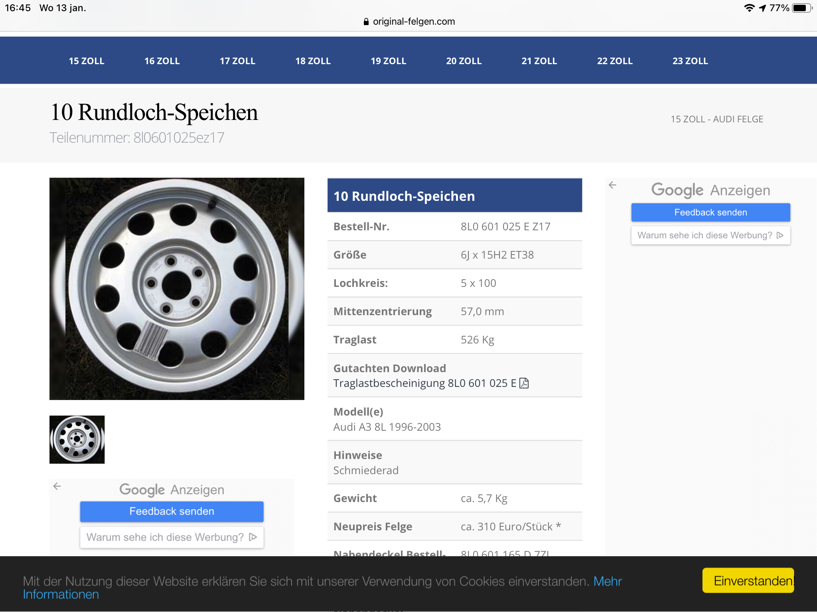Tap the Wi-Fi status icon
The image size is (817, 612).
[x=749, y=8]
